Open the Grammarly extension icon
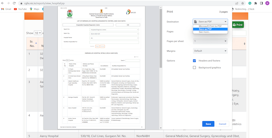The height and width of the screenshot is (138, 272). (250, 3)
